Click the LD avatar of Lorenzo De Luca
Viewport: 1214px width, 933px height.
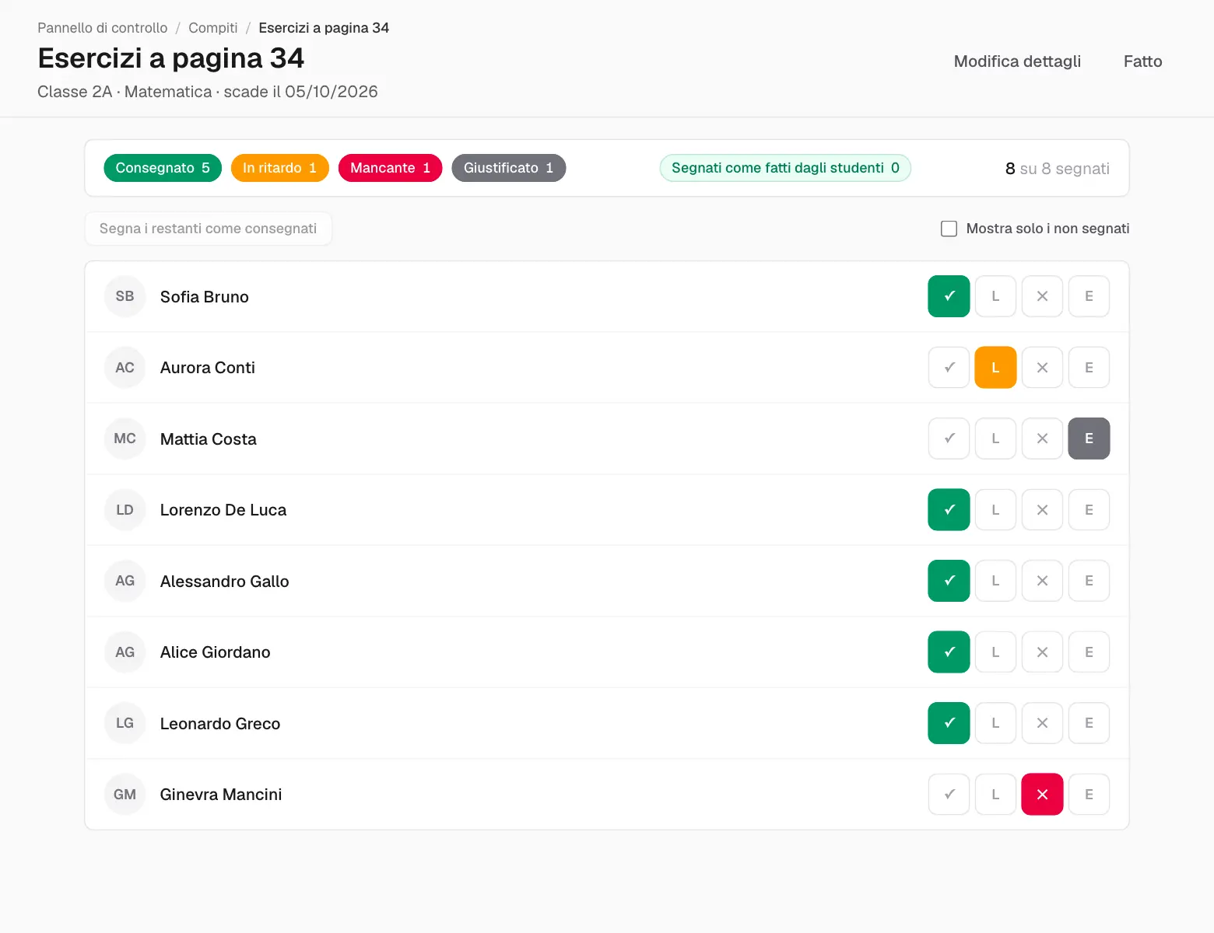(125, 509)
